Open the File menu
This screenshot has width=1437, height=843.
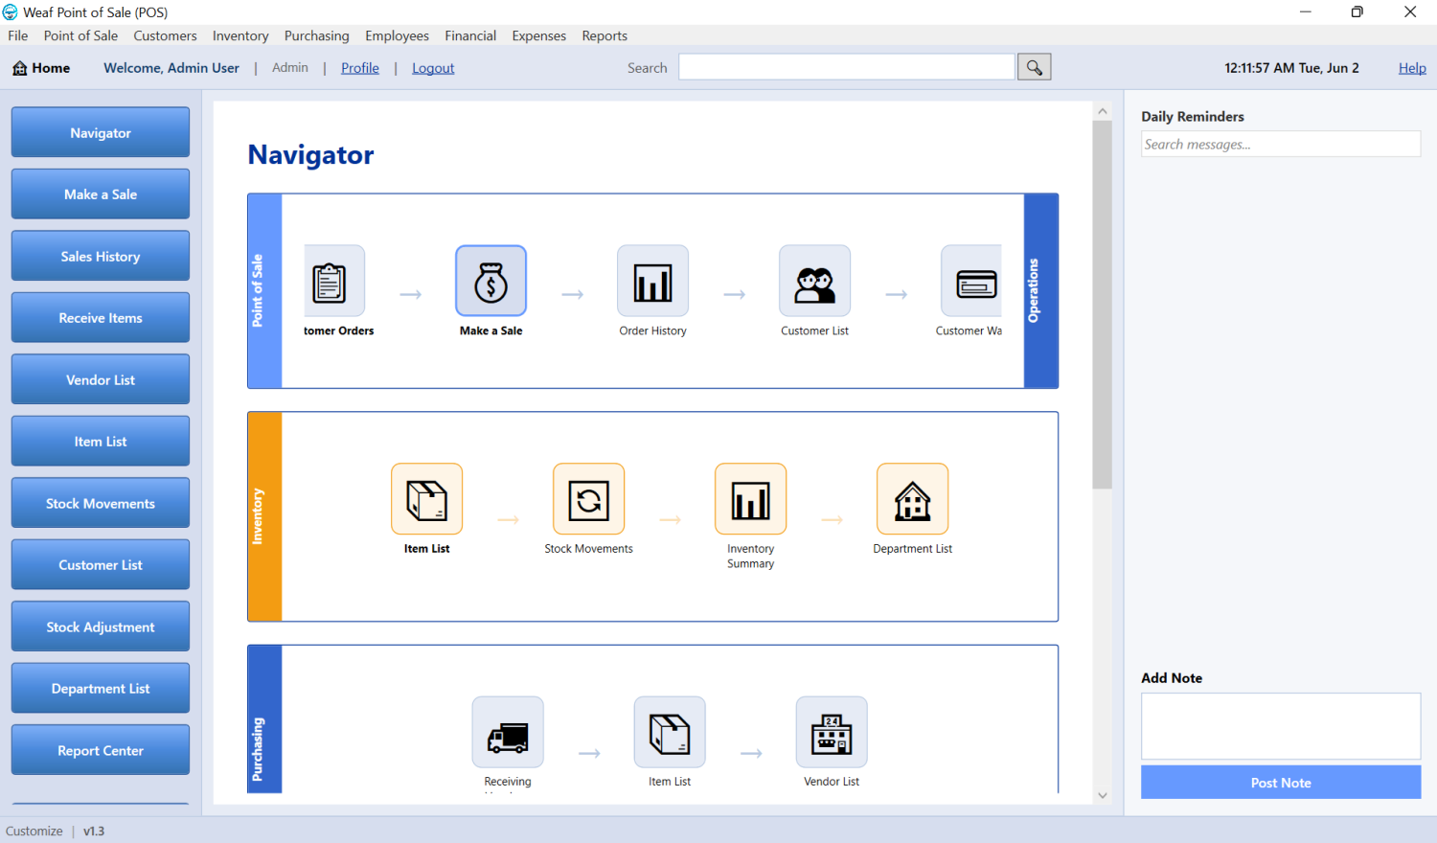18,35
